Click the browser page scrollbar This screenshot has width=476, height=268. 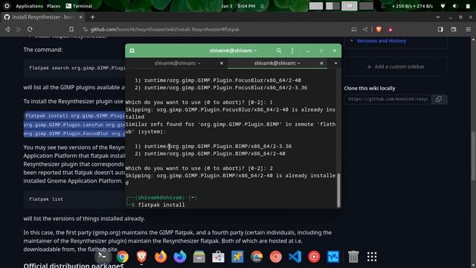(x=474, y=156)
